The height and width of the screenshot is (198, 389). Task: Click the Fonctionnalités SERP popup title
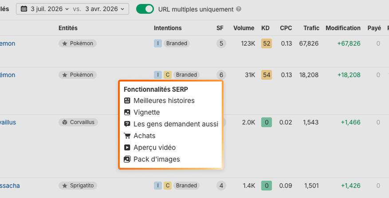[156, 89]
